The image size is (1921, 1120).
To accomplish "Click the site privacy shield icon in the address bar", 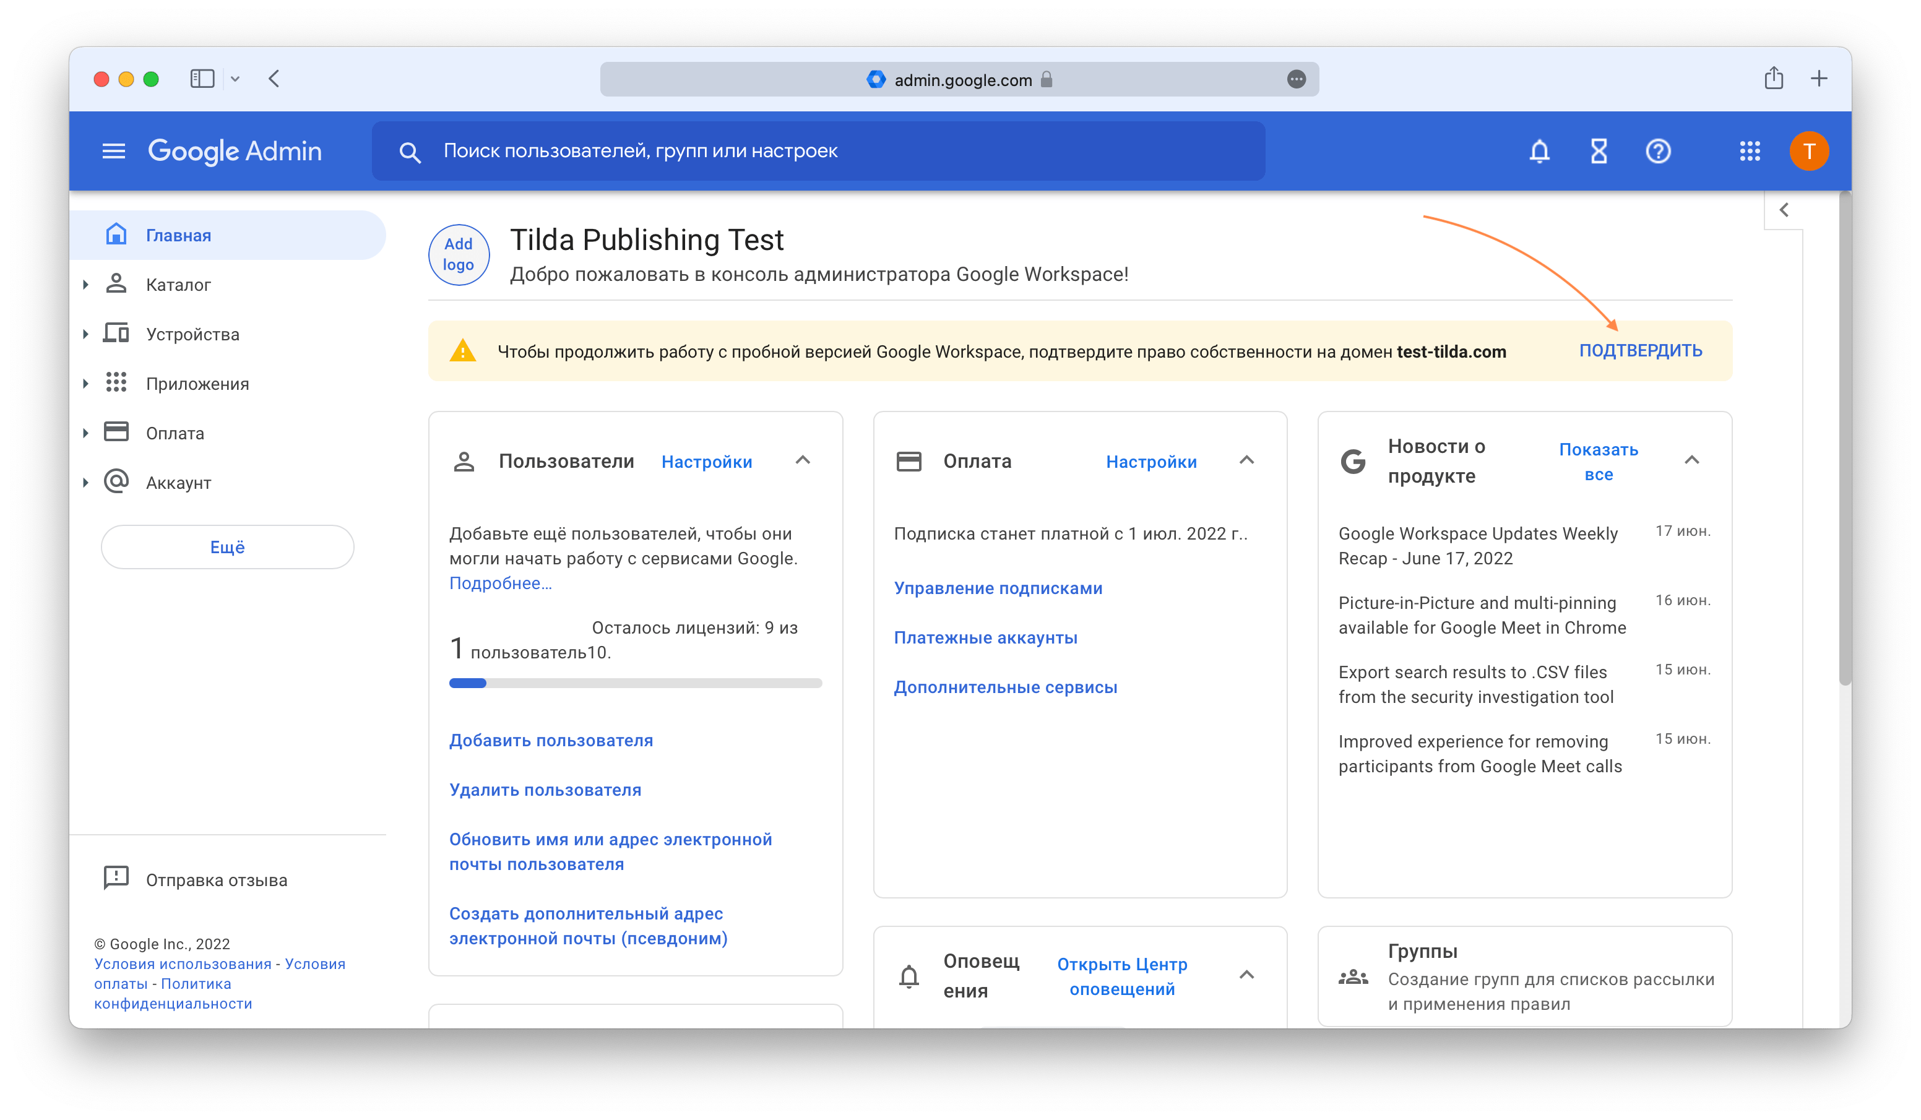I will [x=876, y=79].
